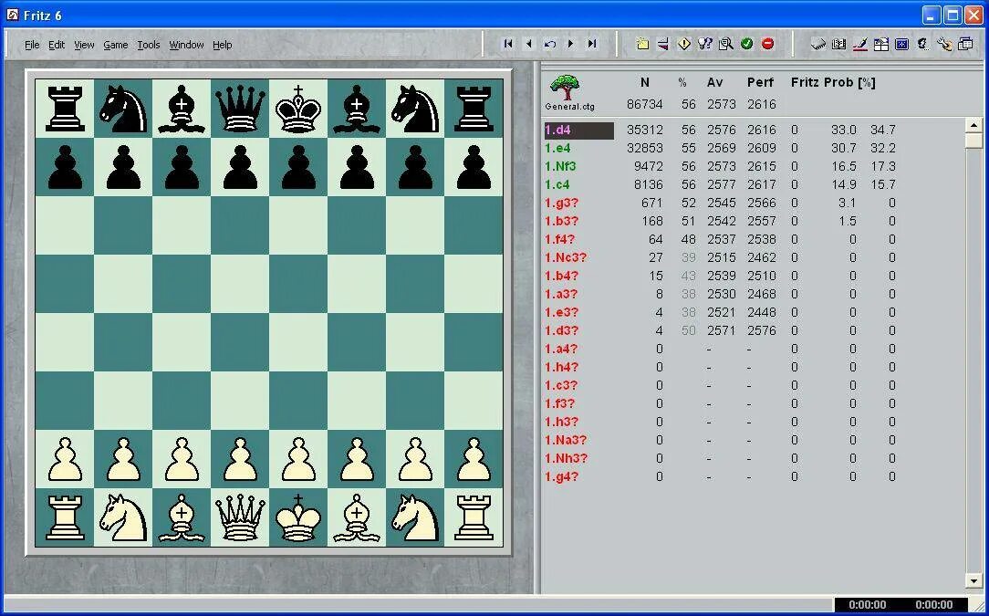Image resolution: width=989 pixels, height=616 pixels.
Task: Click the head silhouette icon
Action: [922, 44]
